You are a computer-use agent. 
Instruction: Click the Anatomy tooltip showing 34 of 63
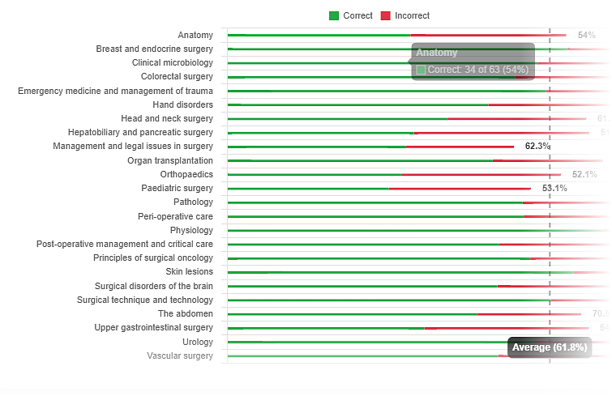(473, 62)
